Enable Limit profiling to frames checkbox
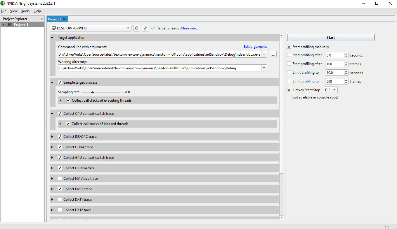The image size is (397, 229). pos(289,81)
